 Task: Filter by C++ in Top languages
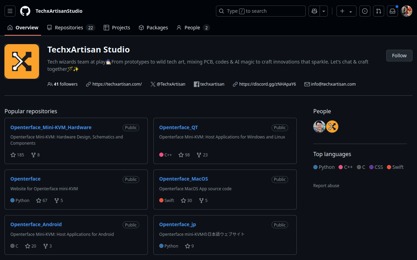tap(346, 167)
